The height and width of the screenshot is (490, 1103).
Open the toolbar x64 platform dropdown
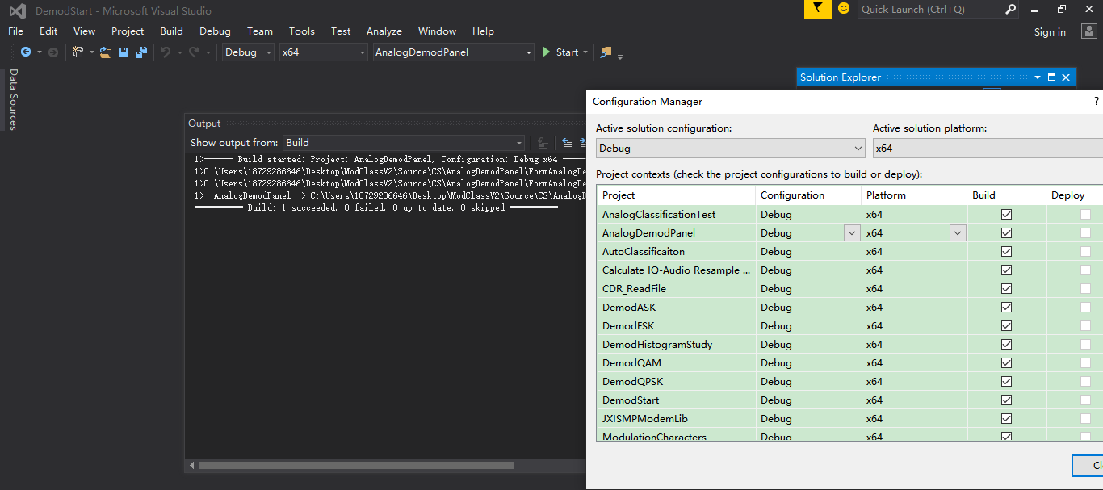coord(323,52)
